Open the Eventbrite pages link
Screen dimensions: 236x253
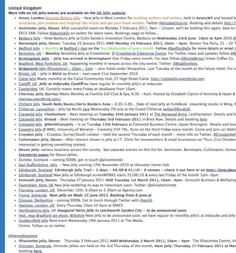click(34, 155)
